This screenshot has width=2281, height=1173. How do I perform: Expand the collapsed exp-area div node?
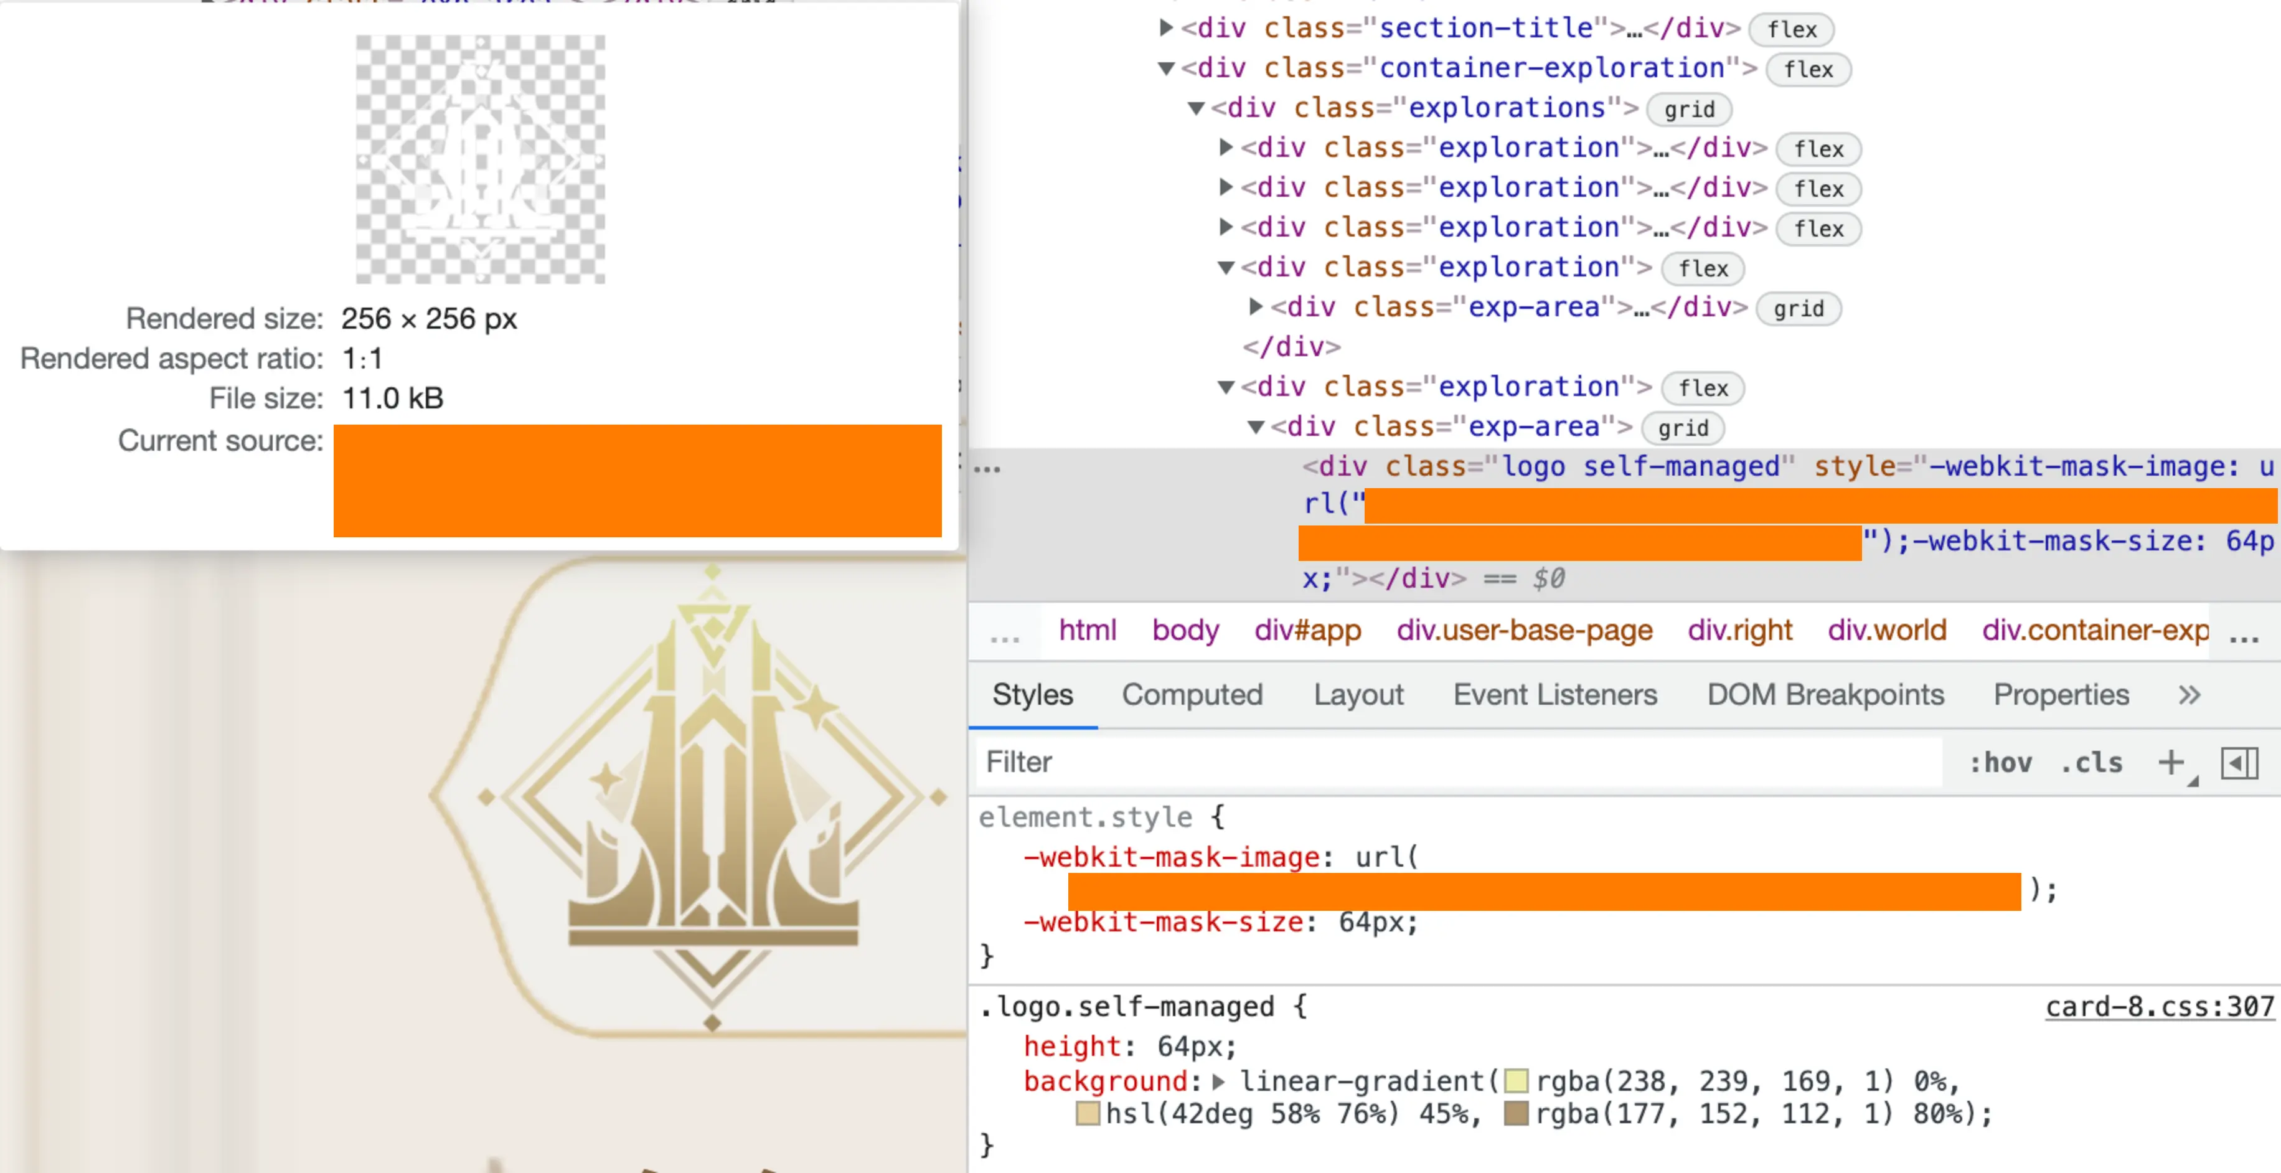pos(1256,306)
